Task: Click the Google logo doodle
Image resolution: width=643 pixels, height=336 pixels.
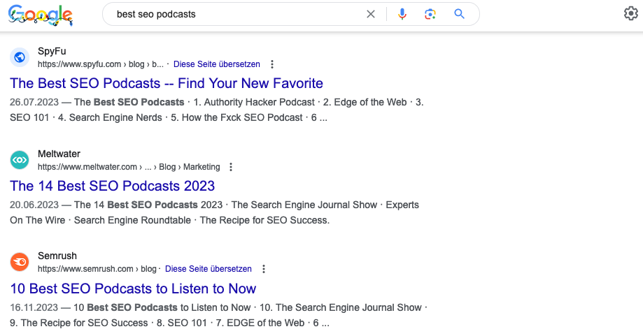Action: coord(41,15)
